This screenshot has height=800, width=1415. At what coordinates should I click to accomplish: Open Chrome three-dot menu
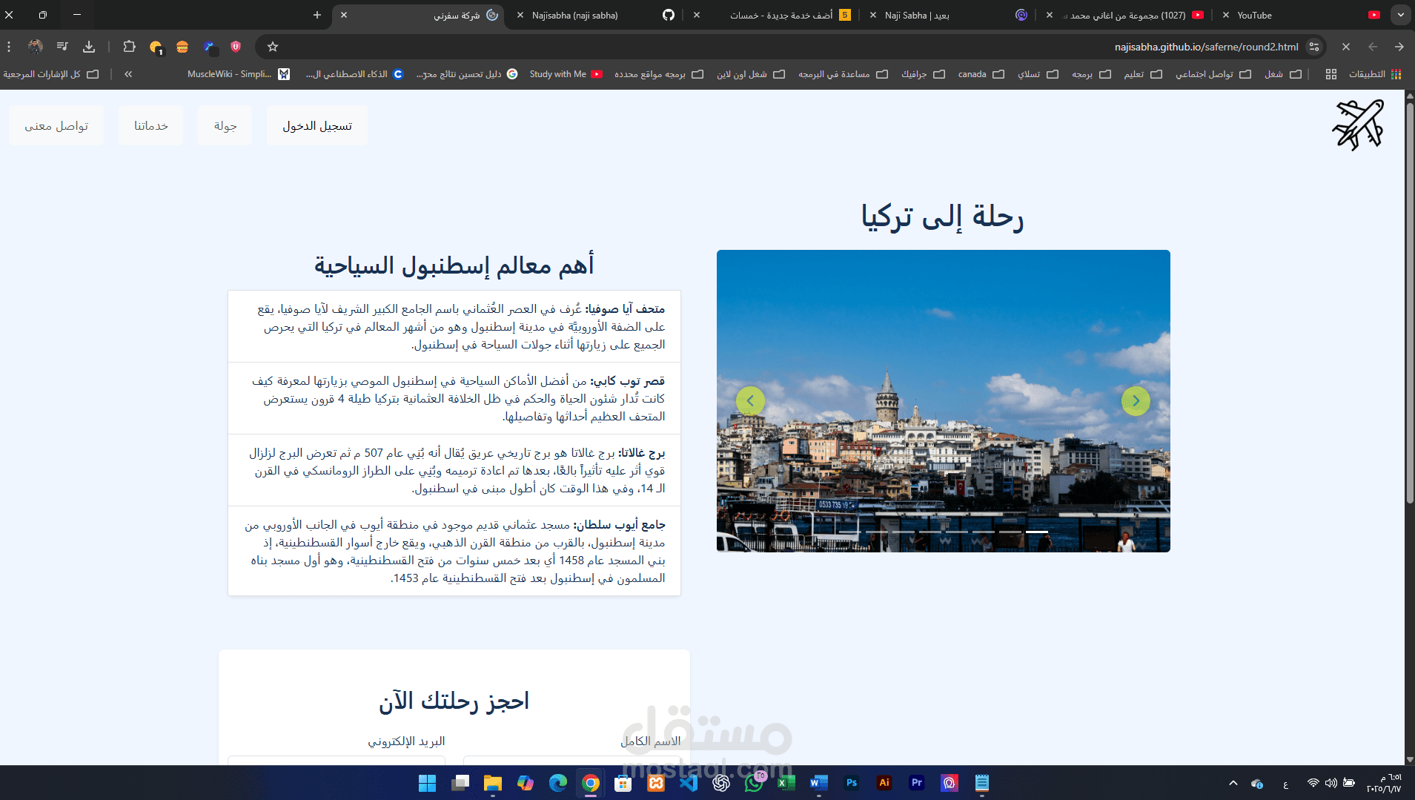pos(9,47)
